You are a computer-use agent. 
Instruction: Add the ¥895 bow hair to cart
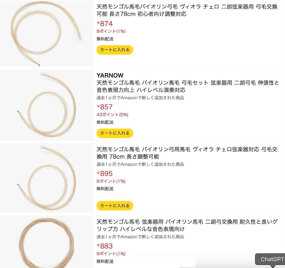(x=114, y=205)
